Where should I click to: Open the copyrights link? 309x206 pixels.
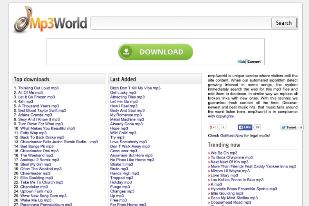pyautogui.click(x=225, y=116)
